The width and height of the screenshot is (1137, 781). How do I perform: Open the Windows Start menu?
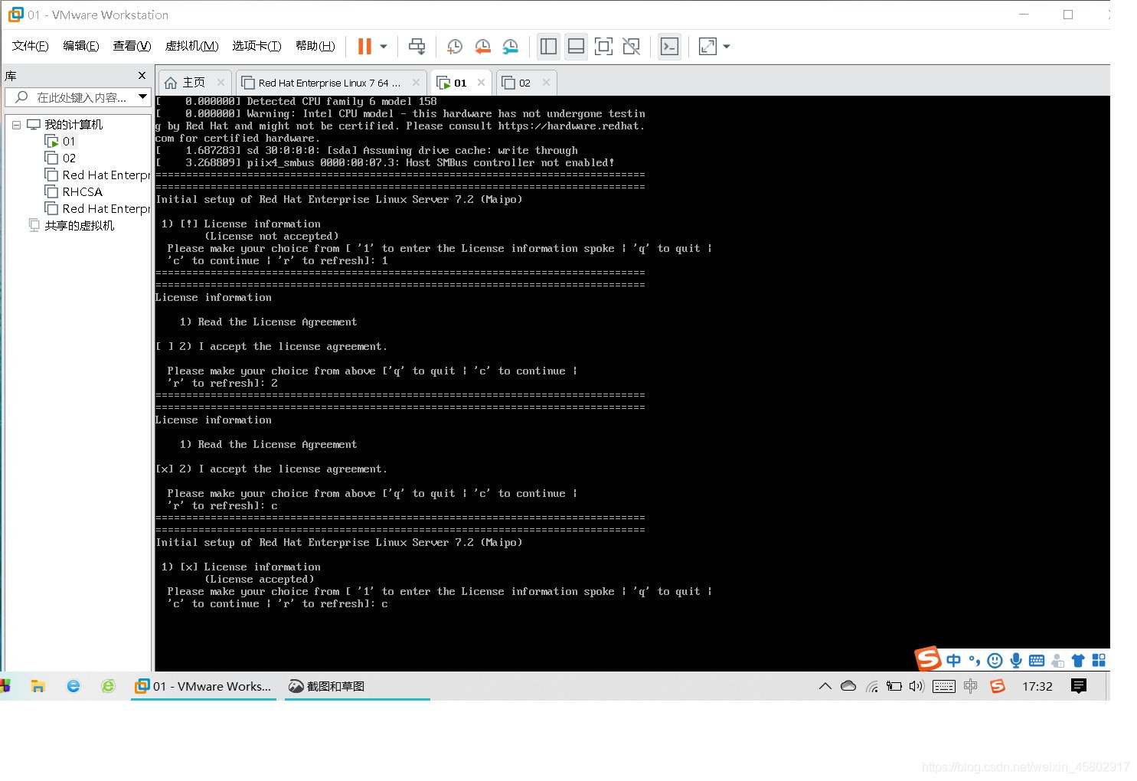pos(5,686)
